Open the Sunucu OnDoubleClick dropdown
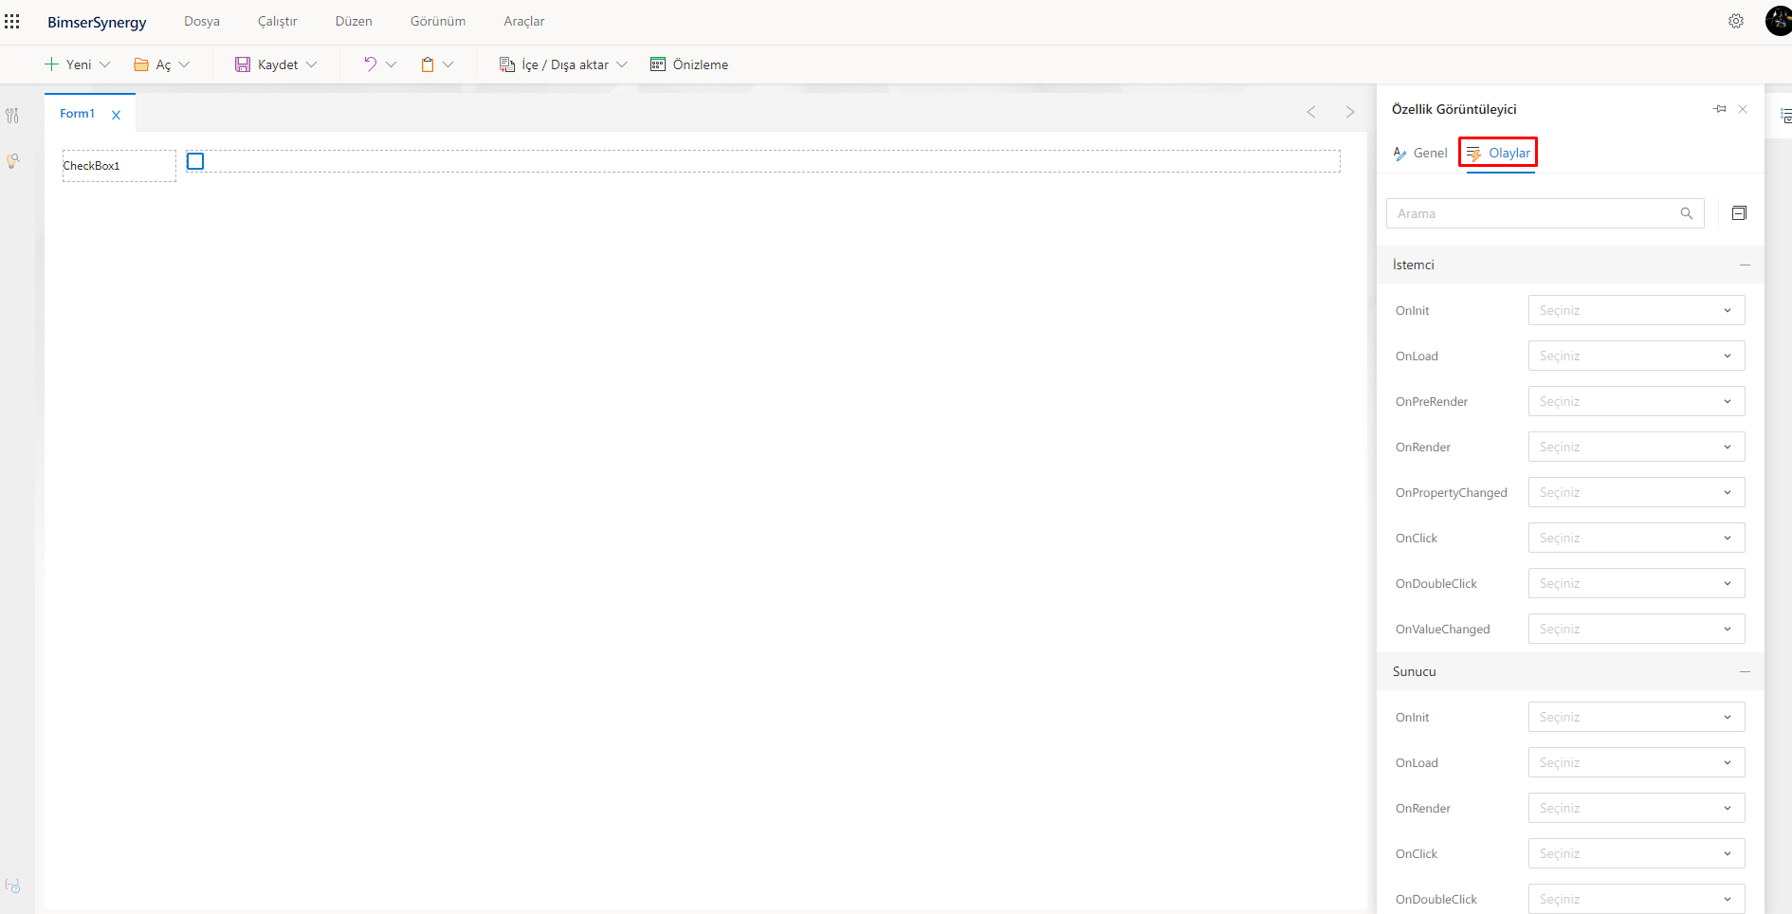The width and height of the screenshot is (1792, 914). click(x=1637, y=899)
